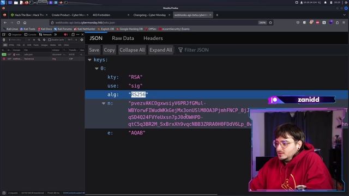349x196 pixels.
Task: Filter network requests by Media
Action: point(53,45)
